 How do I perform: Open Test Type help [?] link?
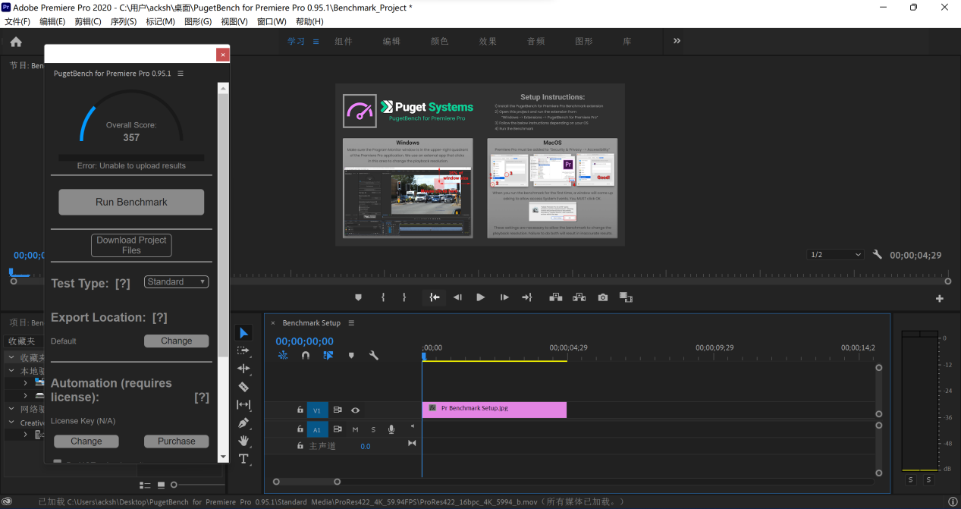(x=123, y=283)
